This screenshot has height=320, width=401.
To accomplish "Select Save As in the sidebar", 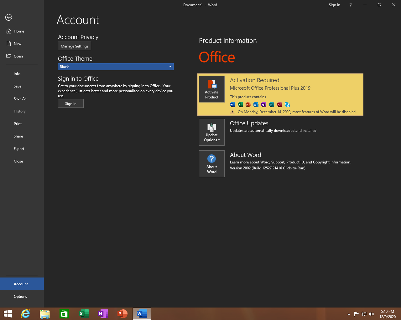I will (x=22, y=99).
